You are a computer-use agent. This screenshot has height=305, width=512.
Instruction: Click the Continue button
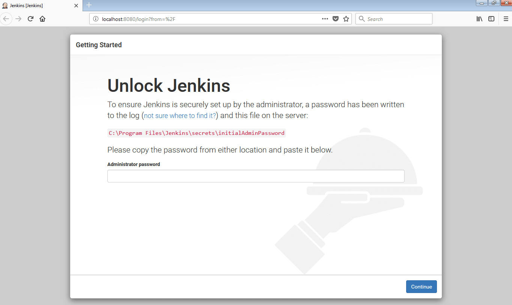(422, 287)
